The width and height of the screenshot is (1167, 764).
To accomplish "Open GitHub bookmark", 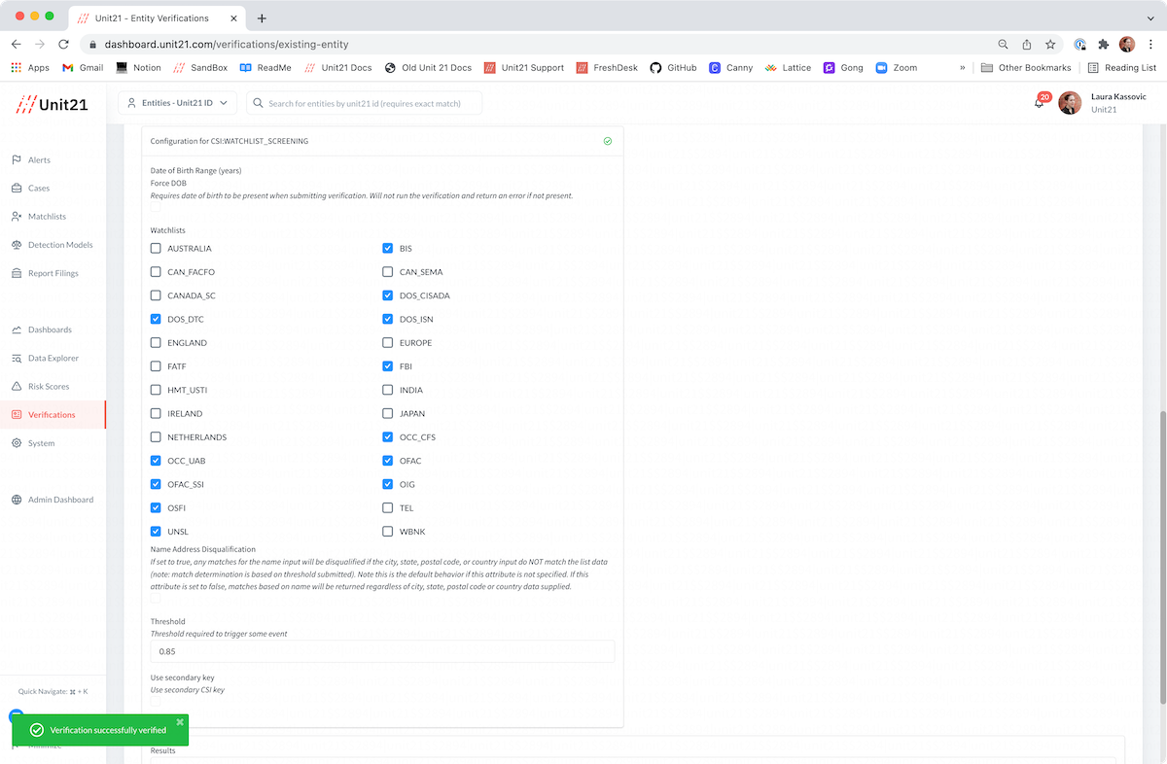I will tap(673, 68).
